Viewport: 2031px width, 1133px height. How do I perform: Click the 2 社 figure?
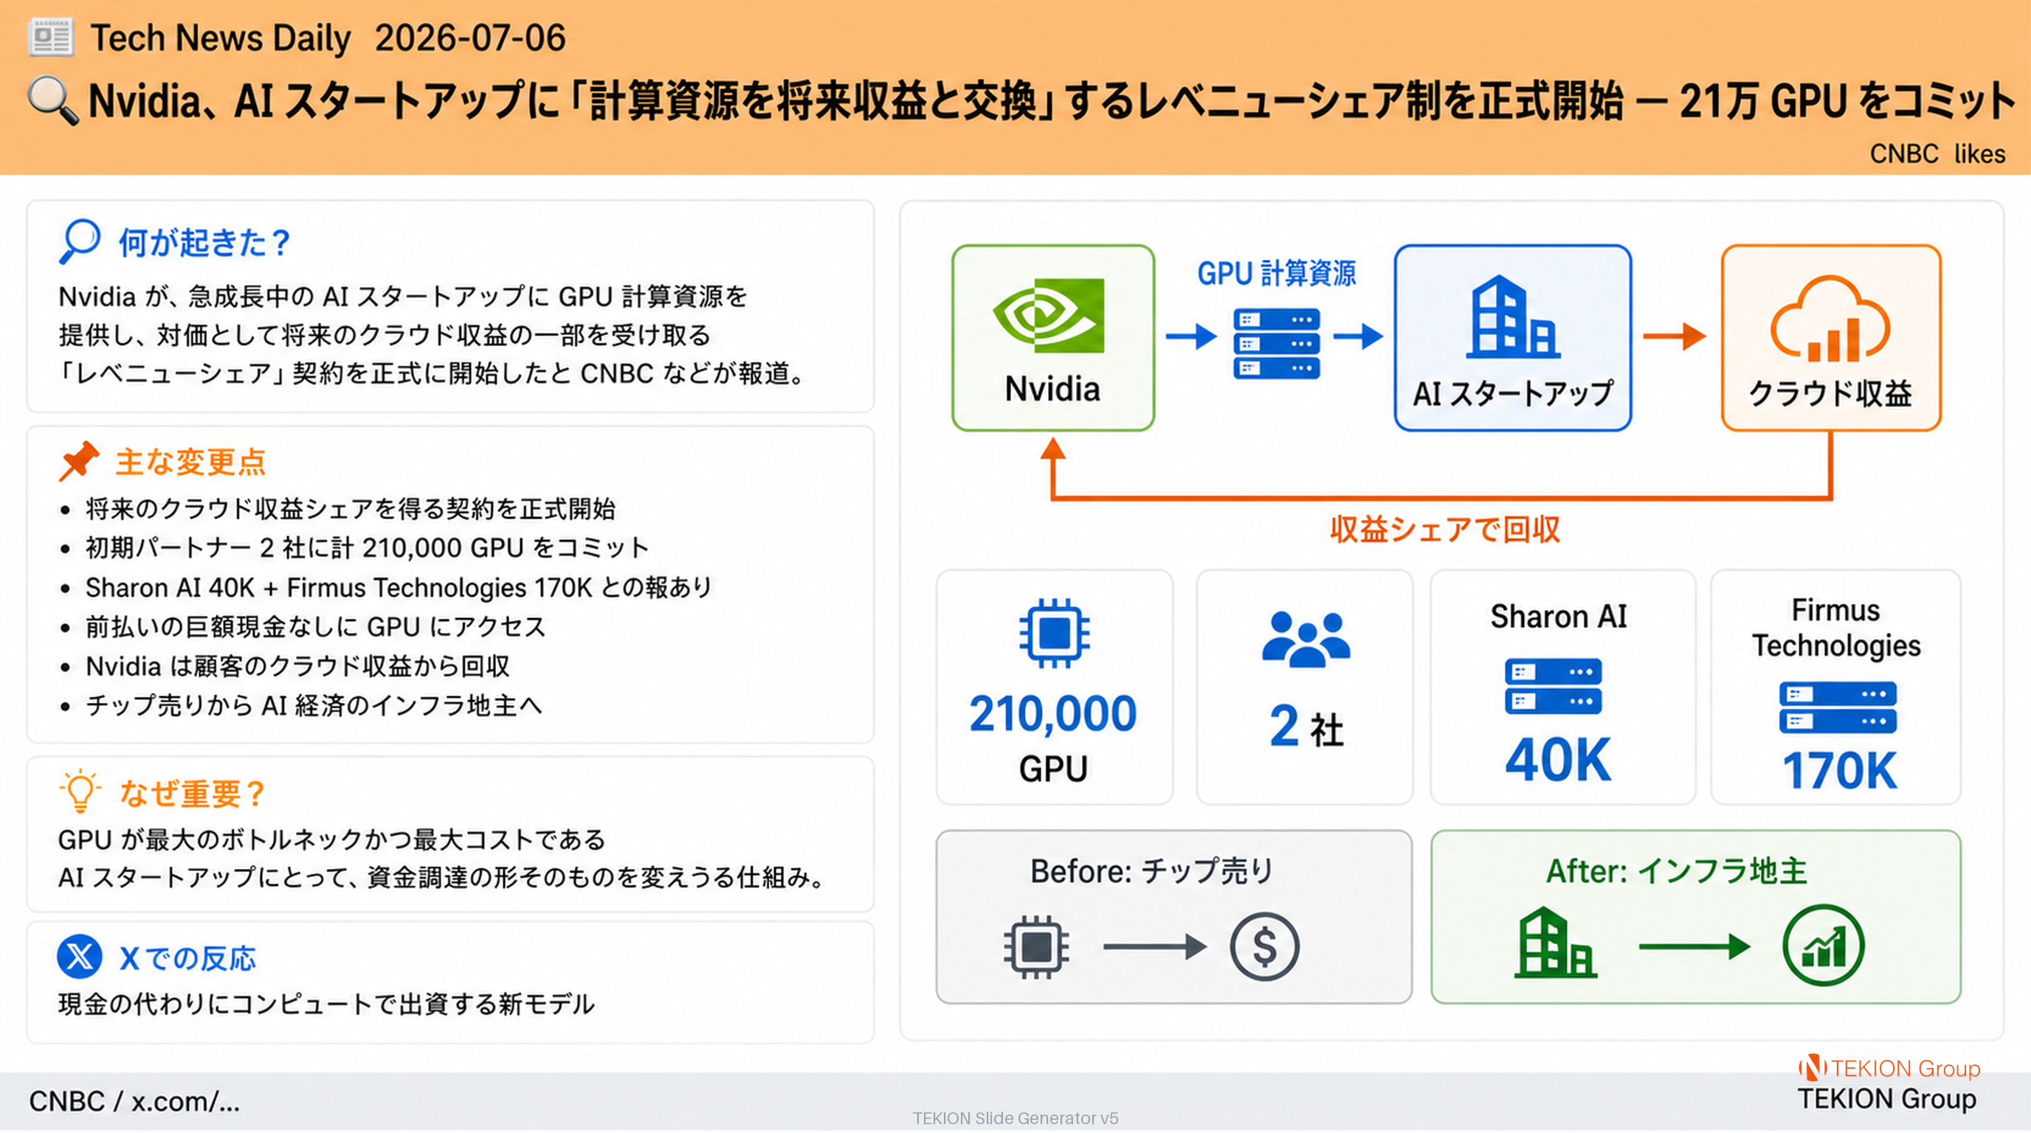1306,727
